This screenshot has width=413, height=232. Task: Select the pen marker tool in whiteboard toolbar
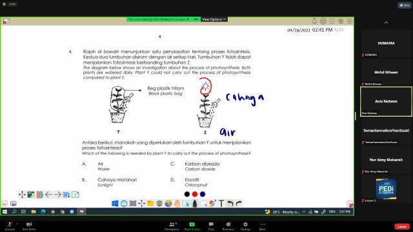coord(195,204)
